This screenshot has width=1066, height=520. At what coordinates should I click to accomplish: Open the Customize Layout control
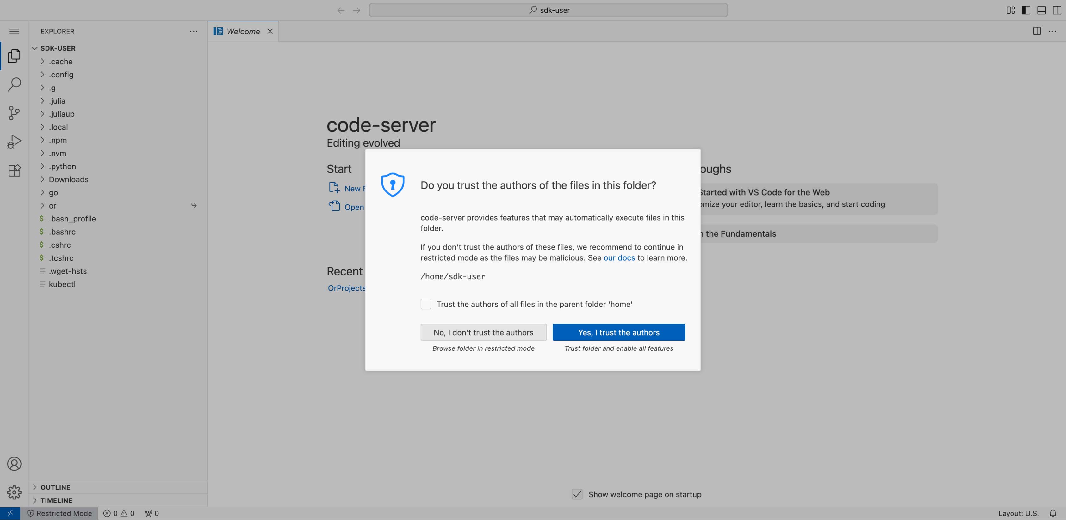(x=1011, y=10)
